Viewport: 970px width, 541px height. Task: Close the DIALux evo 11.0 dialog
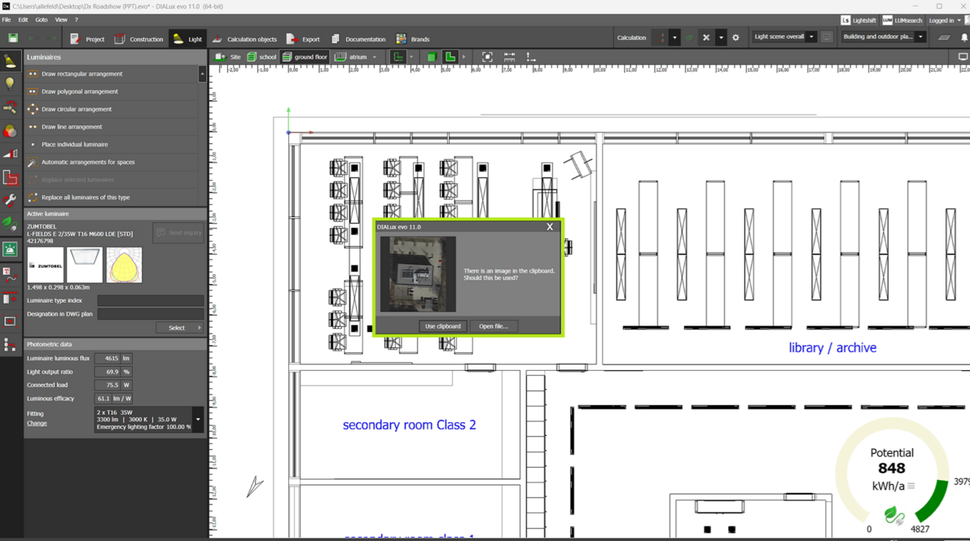click(x=549, y=227)
